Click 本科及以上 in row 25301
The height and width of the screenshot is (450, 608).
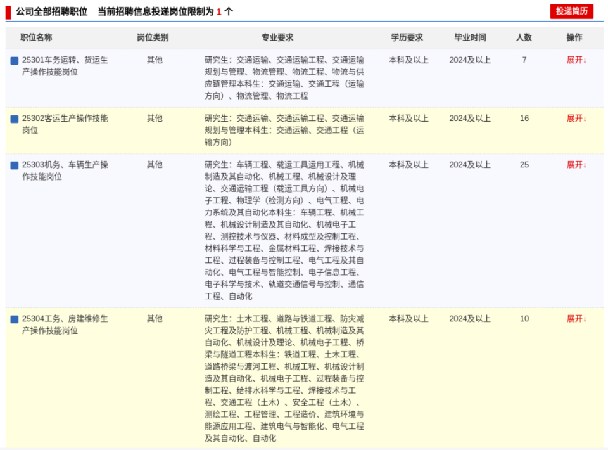408,60
